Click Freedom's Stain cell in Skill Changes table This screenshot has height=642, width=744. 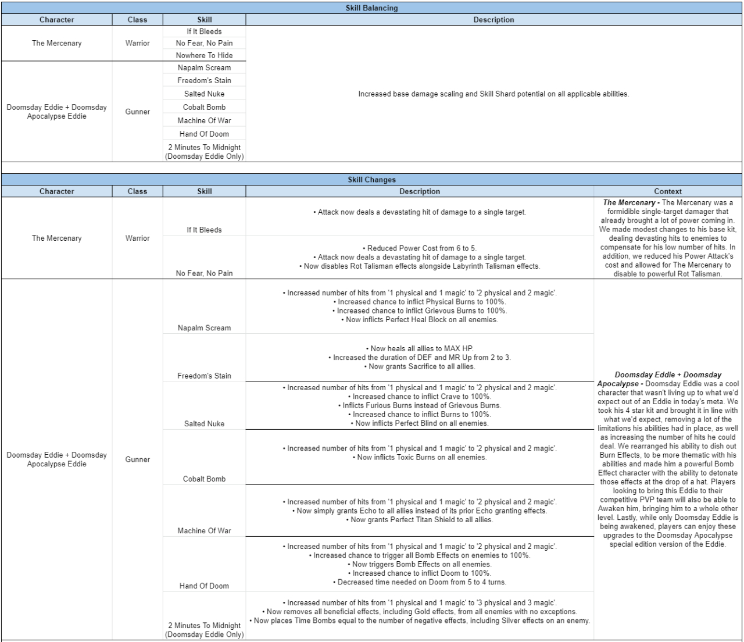click(204, 376)
